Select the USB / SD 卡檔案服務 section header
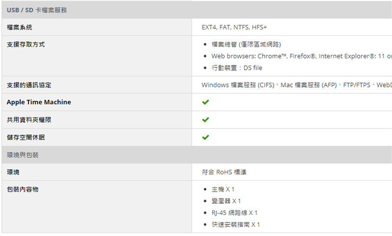This screenshot has height=236, width=392. (x=197, y=10)
